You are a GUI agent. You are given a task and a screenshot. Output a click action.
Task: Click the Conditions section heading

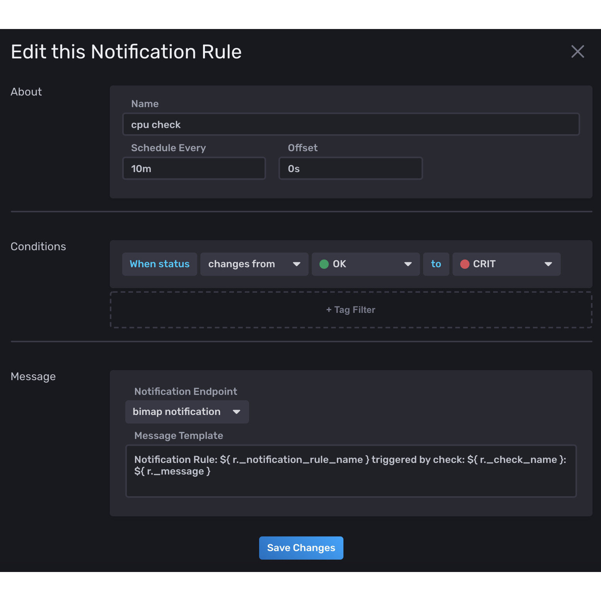[38, 247]
